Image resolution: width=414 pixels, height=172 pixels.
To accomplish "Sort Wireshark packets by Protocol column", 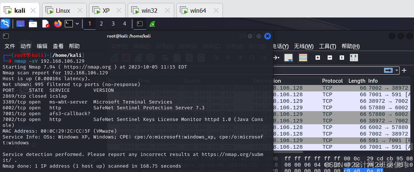I will pos(334,81).
